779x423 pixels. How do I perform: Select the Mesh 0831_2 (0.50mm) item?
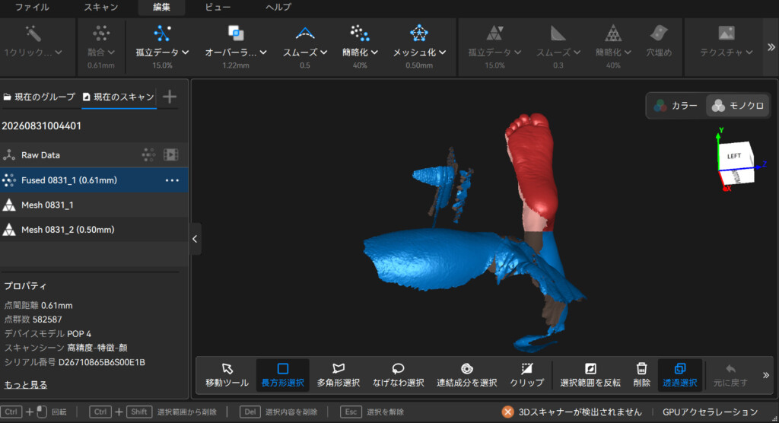click(x=94, y=230)
